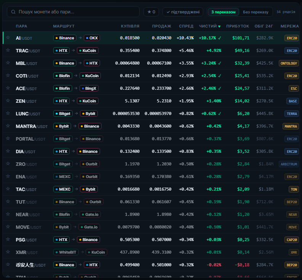Click the OKX exchange badge in AI row
Image resolution: width=302 pixels, height=280 pixels.
point(92,38)
